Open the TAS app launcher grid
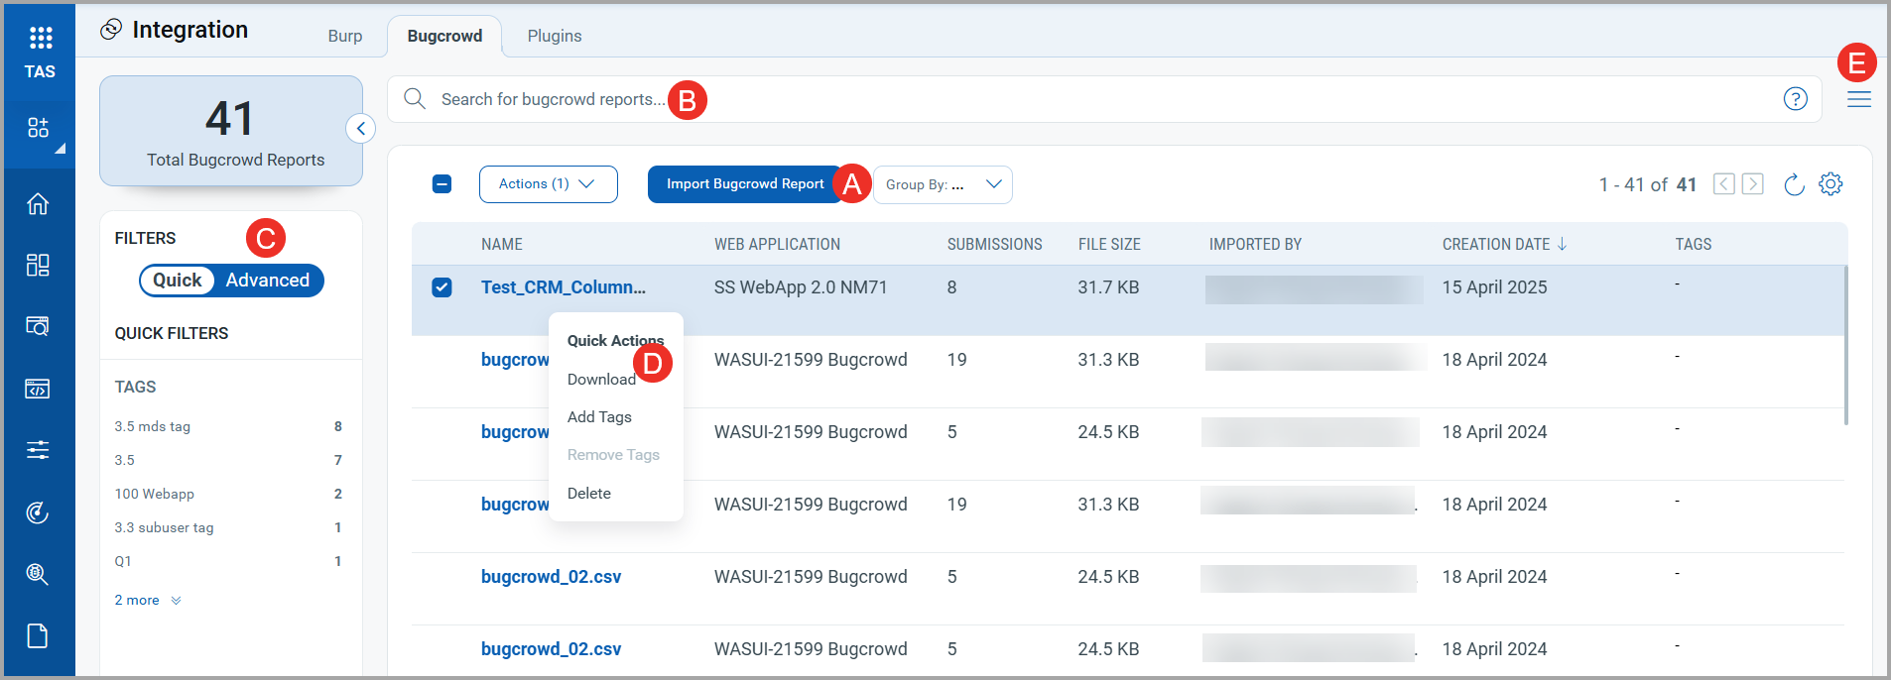Viewport: 1891px width, 680px height. pos(40,39)
